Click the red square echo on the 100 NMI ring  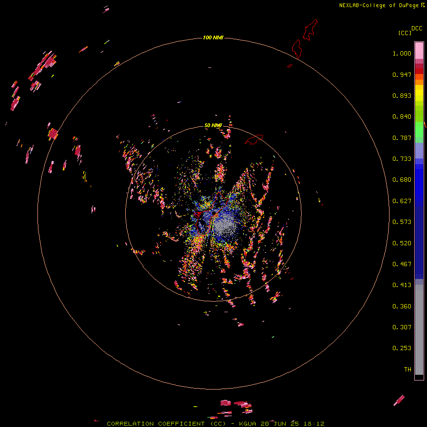(x=53, y=134)
